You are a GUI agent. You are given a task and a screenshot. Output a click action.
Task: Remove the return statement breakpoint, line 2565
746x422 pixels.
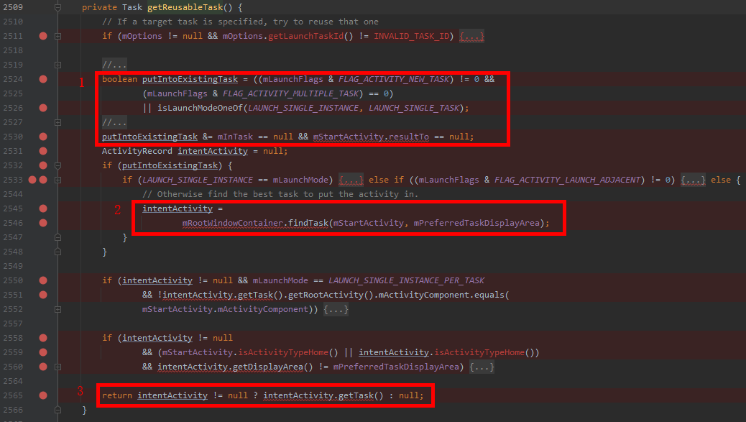[43, 395]
